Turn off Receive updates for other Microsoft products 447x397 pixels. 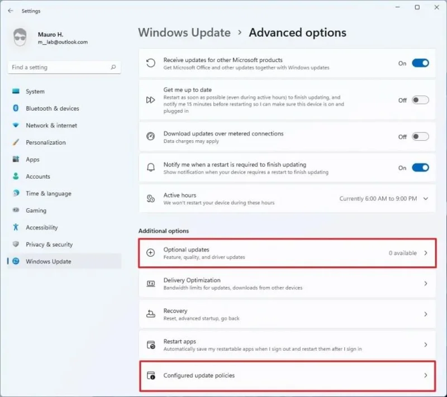tap(420, 63)
